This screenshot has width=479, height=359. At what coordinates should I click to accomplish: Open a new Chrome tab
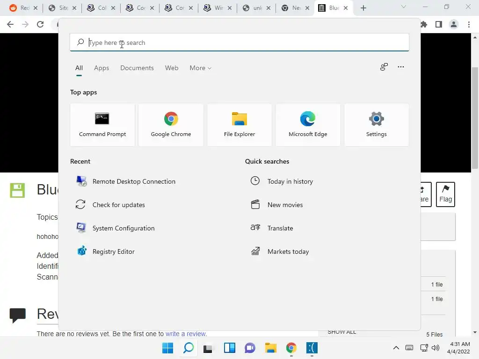[x=363, y=8]
